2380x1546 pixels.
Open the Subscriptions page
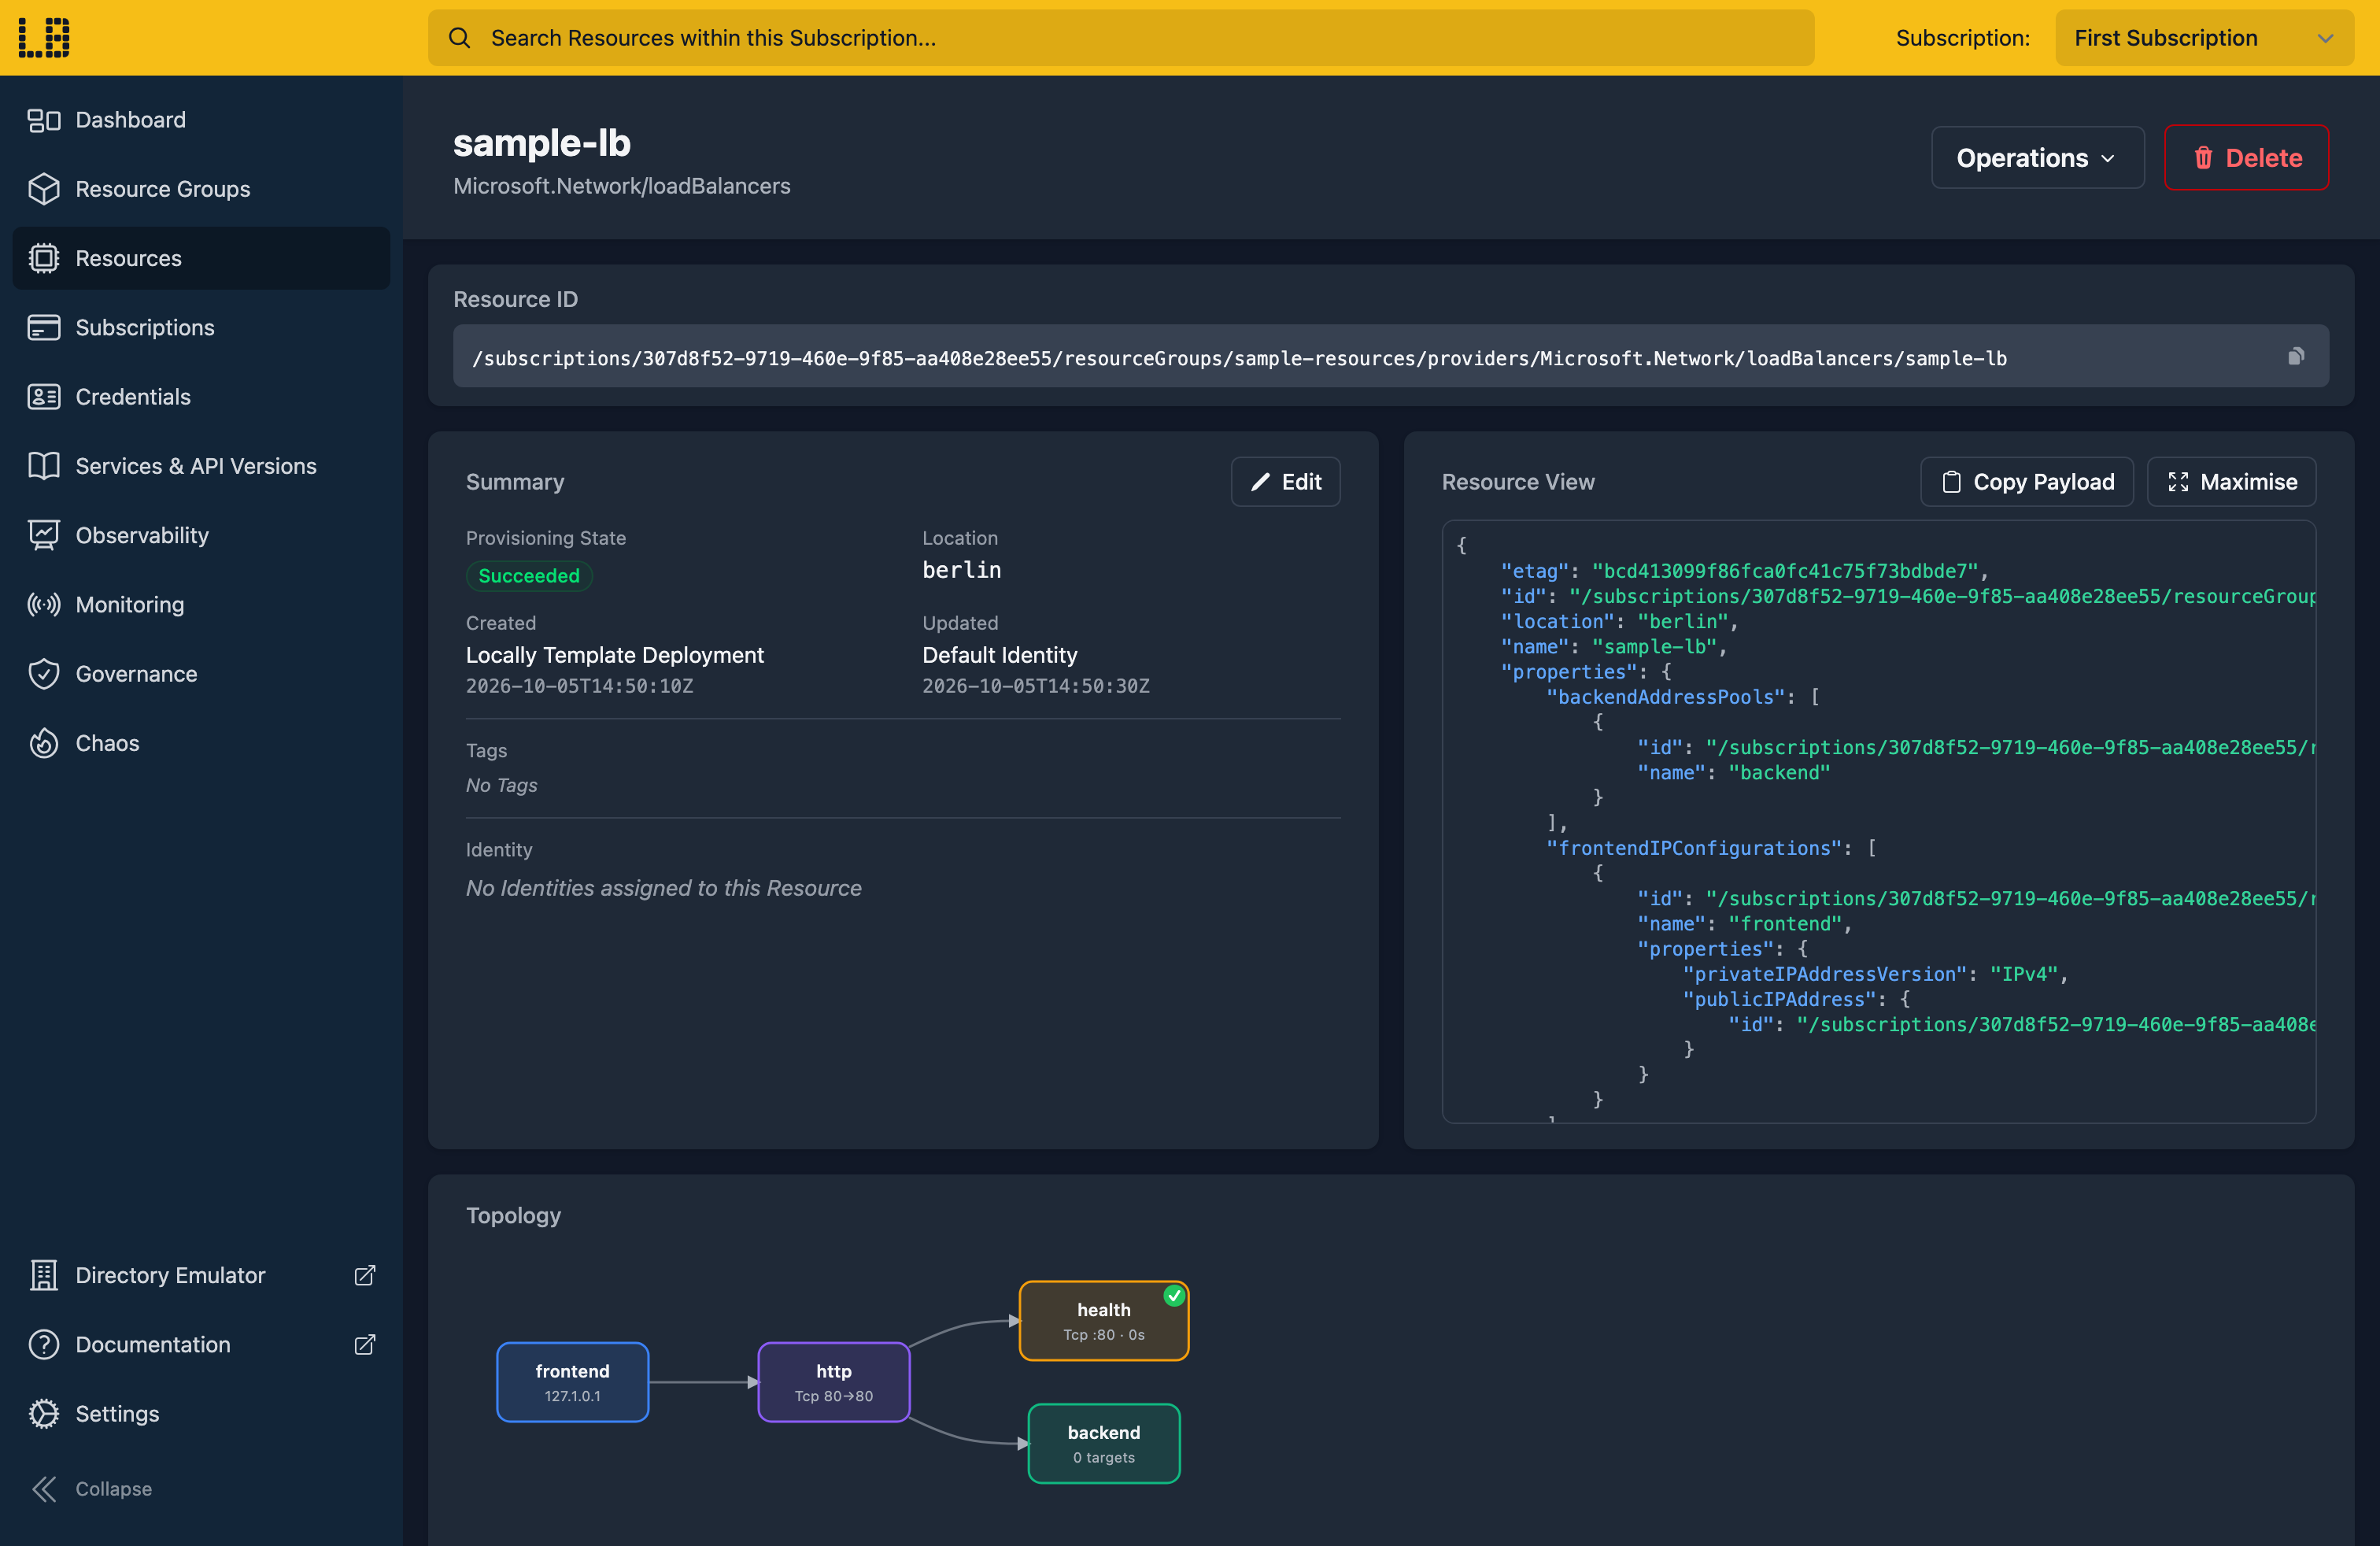coord(201,327)
